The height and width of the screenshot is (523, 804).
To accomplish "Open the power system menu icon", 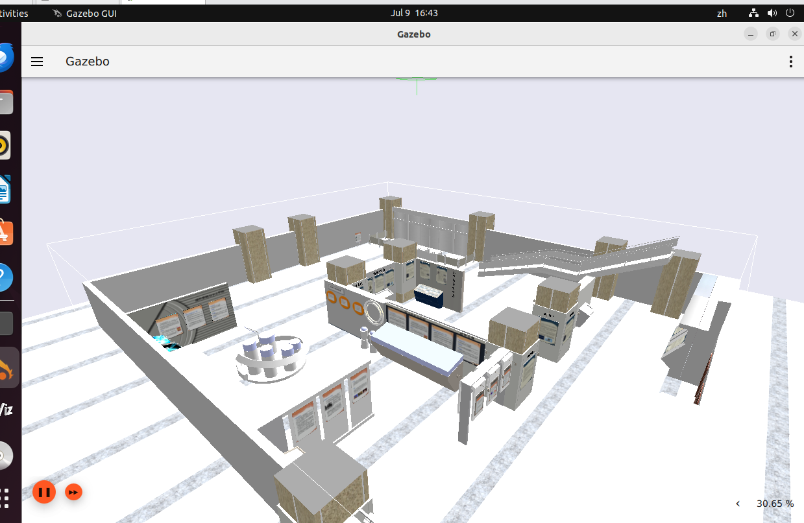I will click(790, 13).
